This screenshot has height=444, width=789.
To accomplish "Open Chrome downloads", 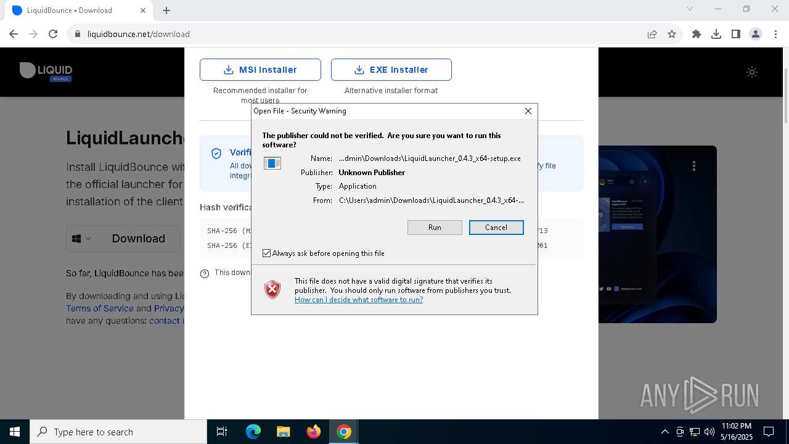I will point(716,34).
